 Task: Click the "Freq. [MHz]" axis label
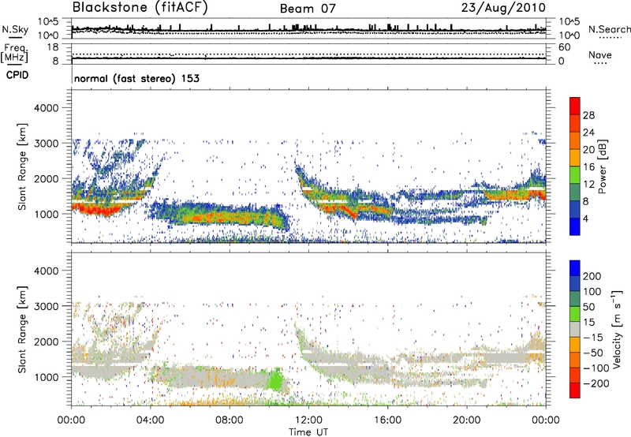click(x=14, y=54)
